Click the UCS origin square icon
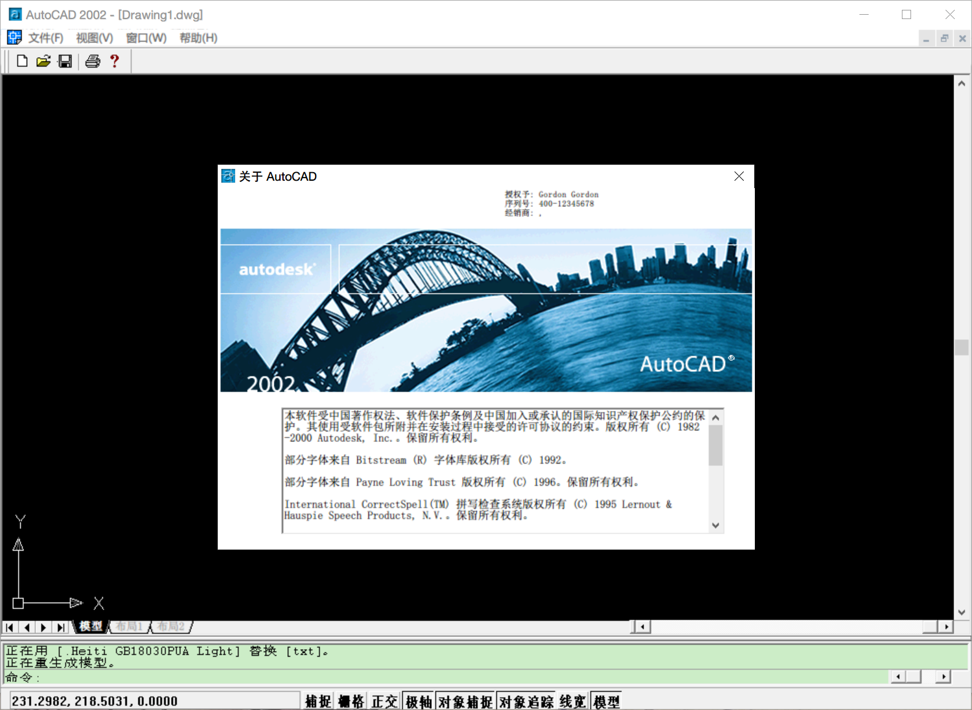Screen dimensions: 972x710 [x=18, y=603]
